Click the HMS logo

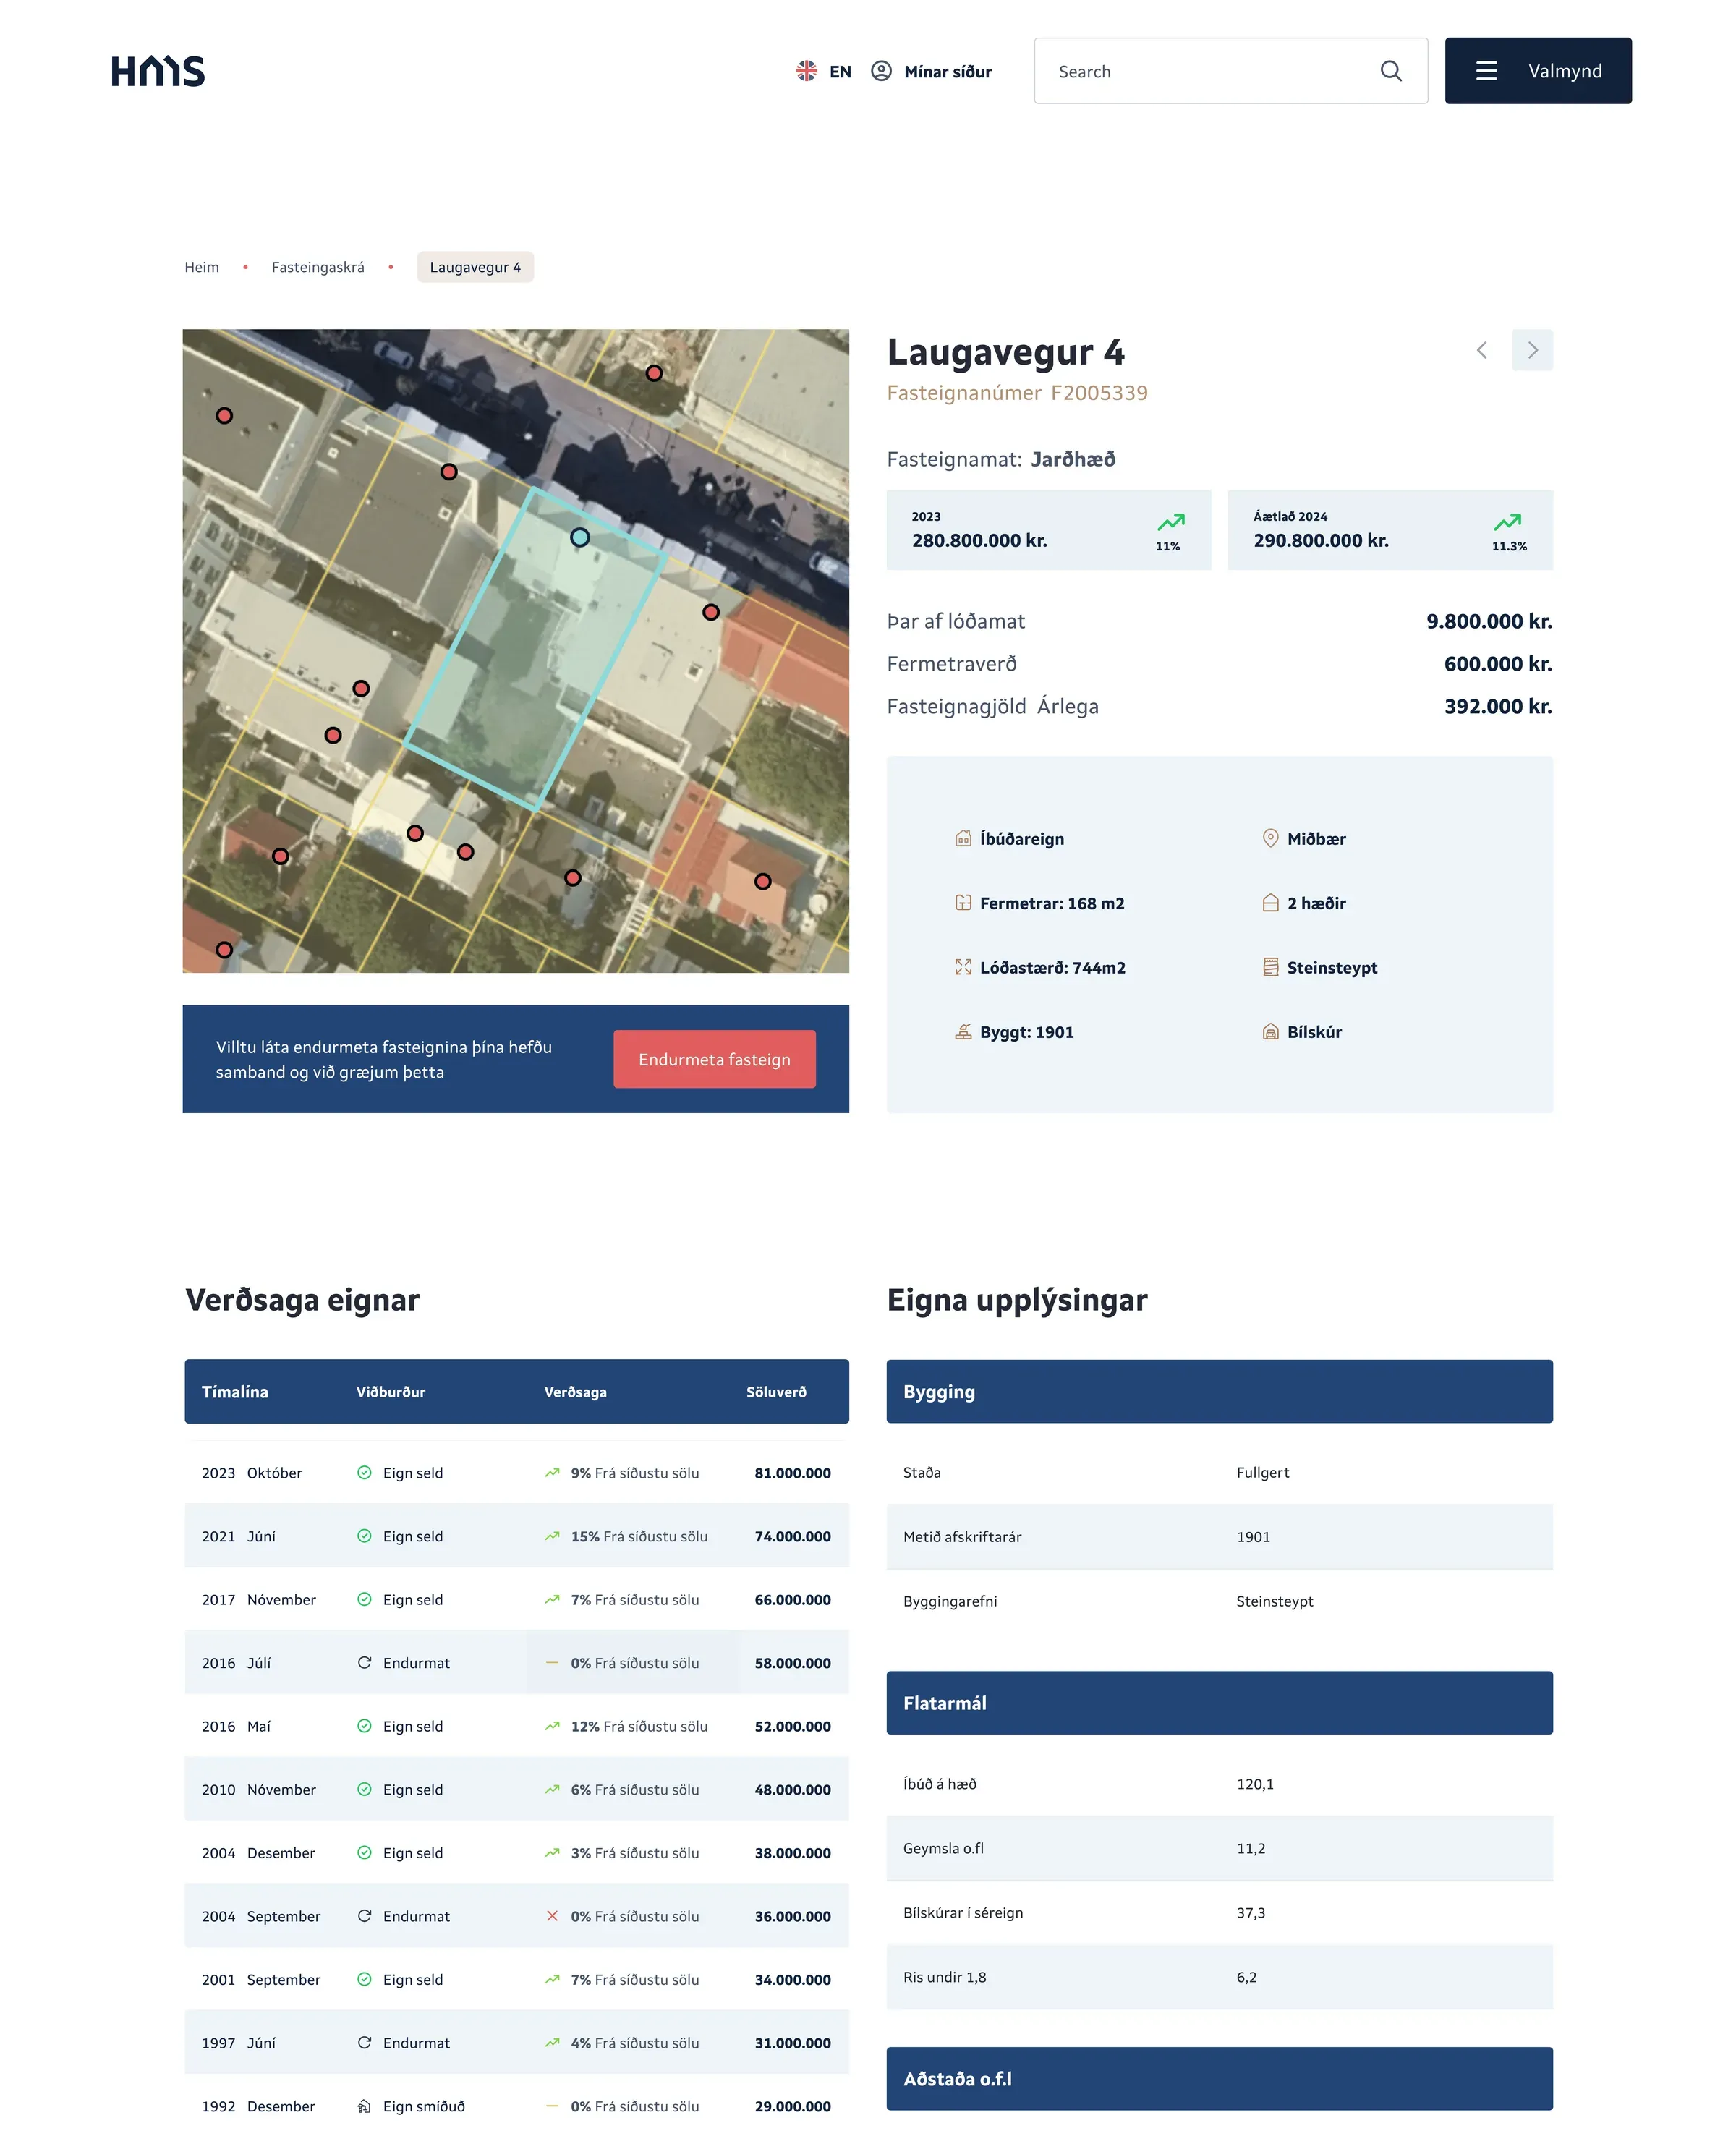[158, 71]
